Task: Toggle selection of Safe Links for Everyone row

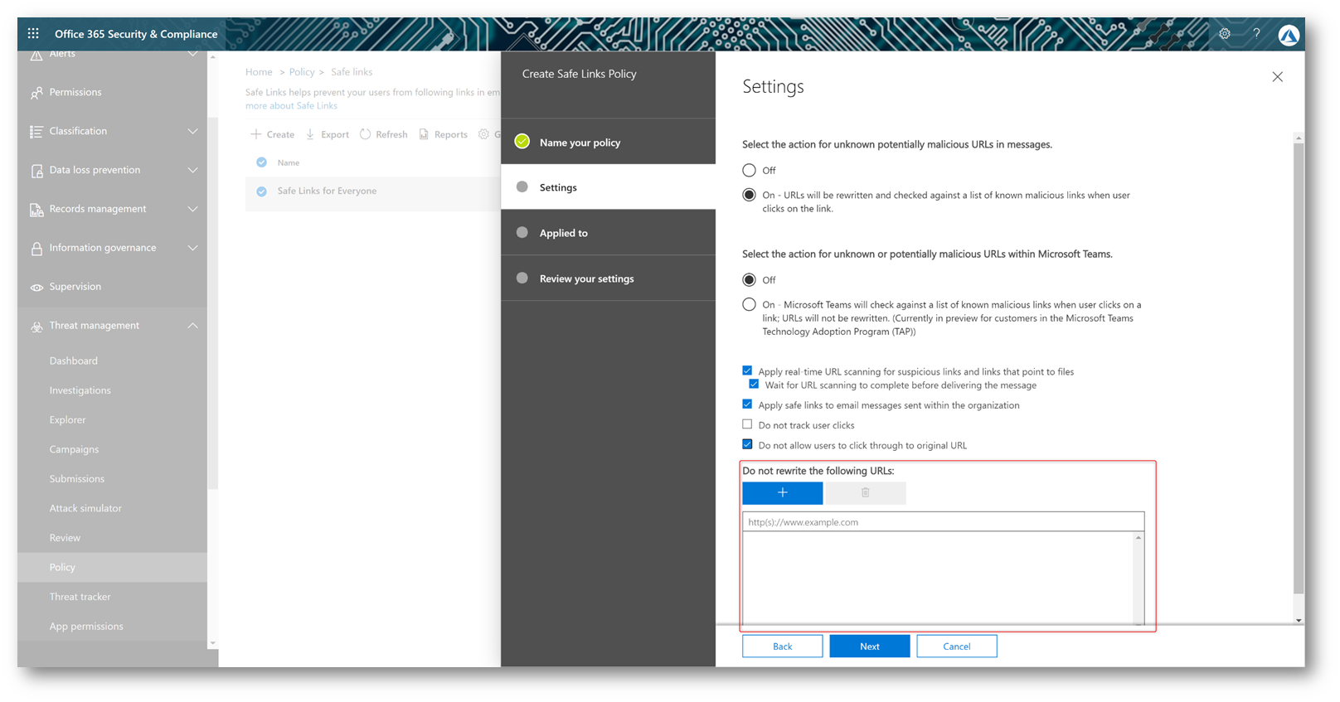Action: pyautogui.click(x=261, y=191)
